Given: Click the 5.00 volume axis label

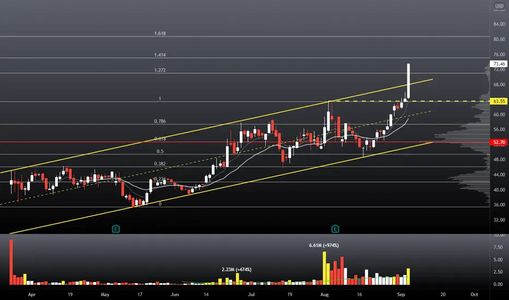Looking at the screenshot, I should point(498,260).
